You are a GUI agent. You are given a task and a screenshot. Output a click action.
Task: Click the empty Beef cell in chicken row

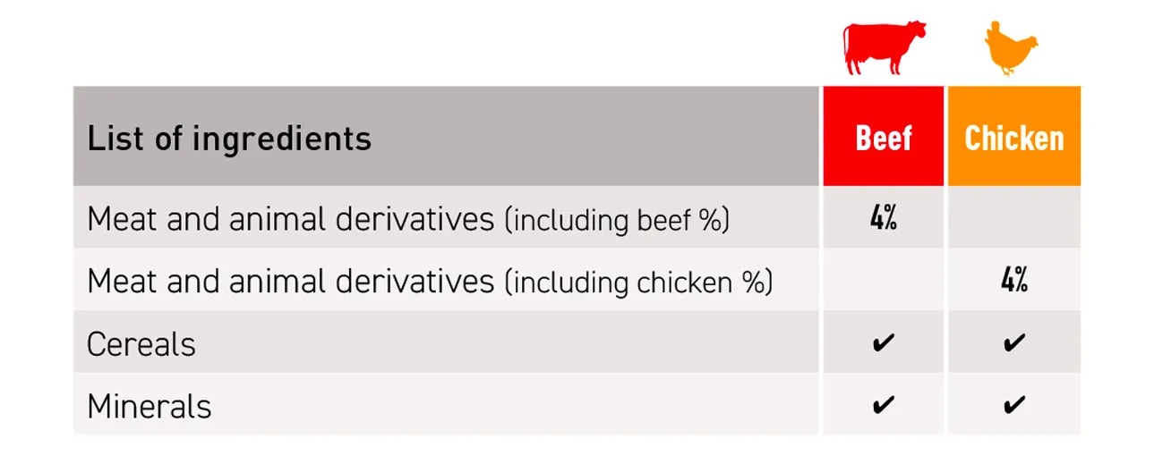coord(883,281)
